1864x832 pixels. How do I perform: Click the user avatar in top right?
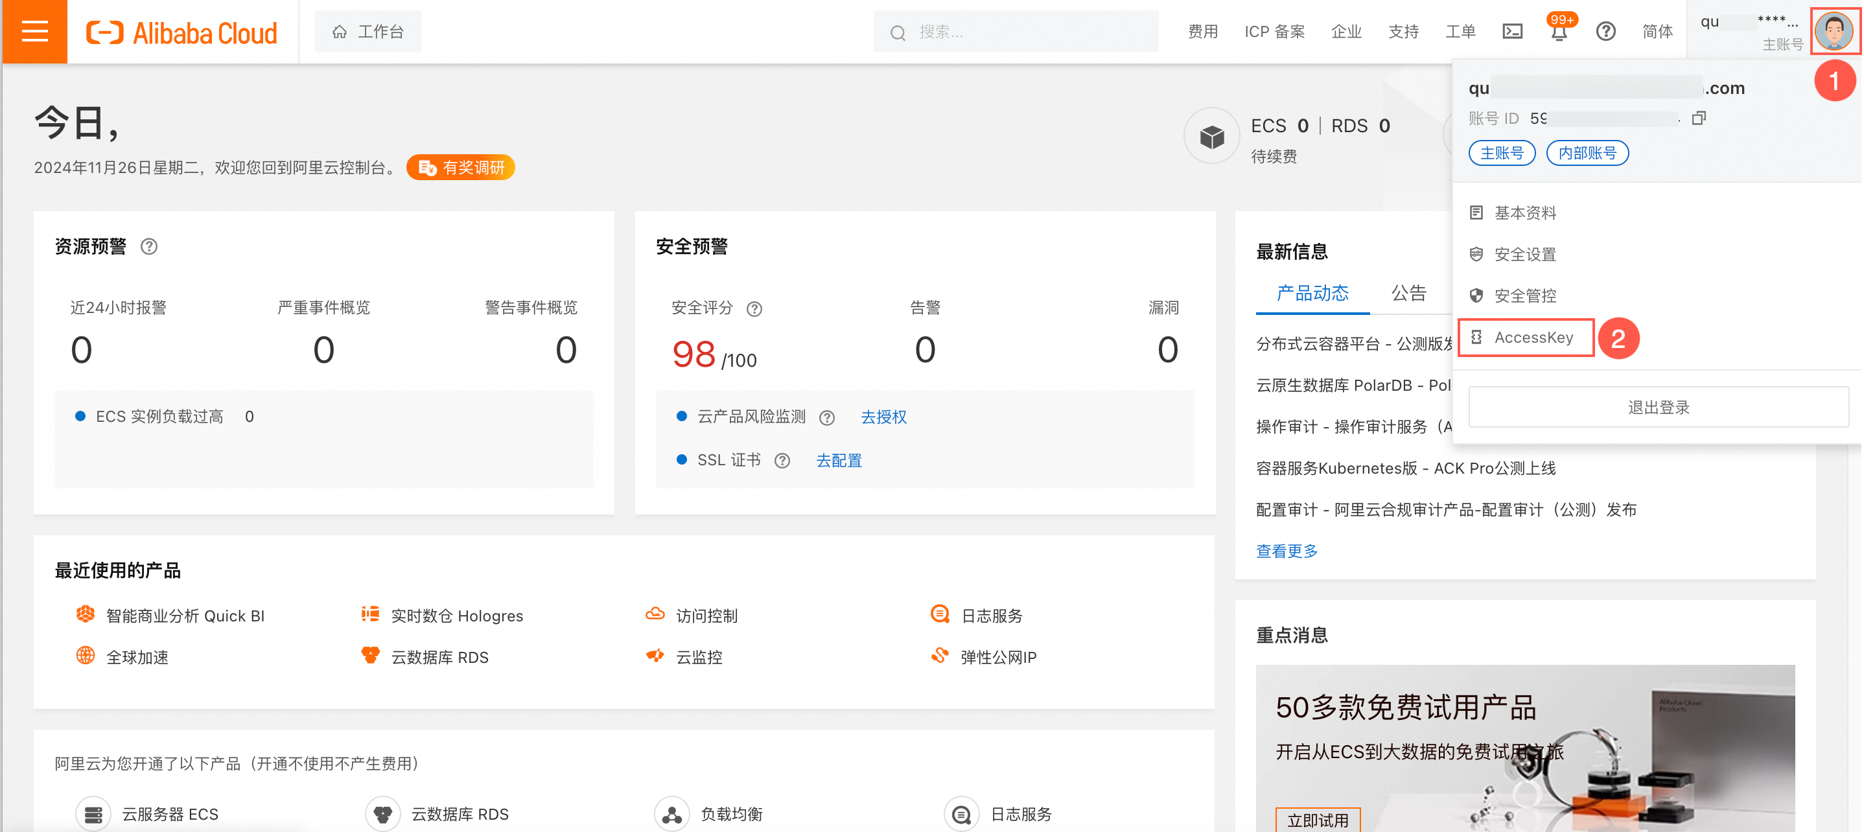coord(1833,31)
